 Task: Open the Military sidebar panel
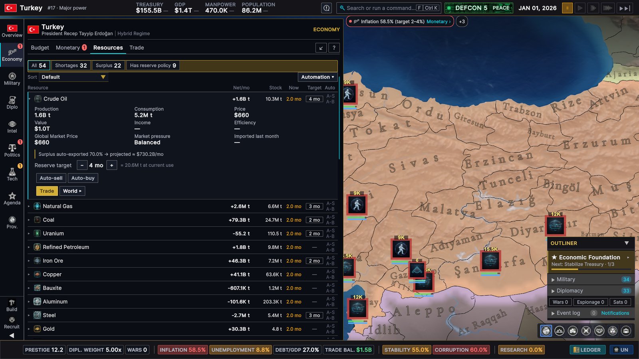(12, 79)
